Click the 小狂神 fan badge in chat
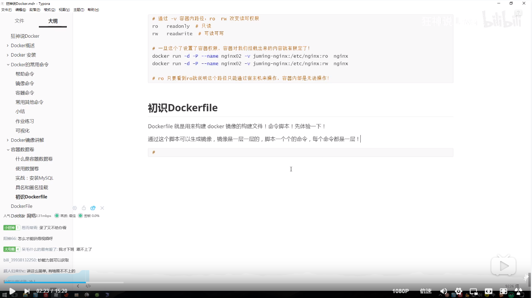 12,228
